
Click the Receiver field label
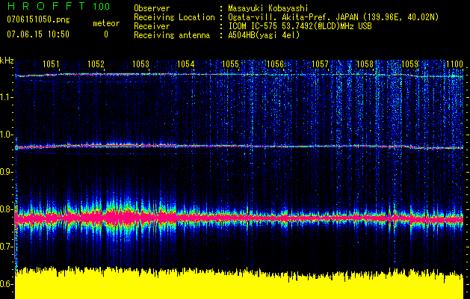(x=152, y=26)
